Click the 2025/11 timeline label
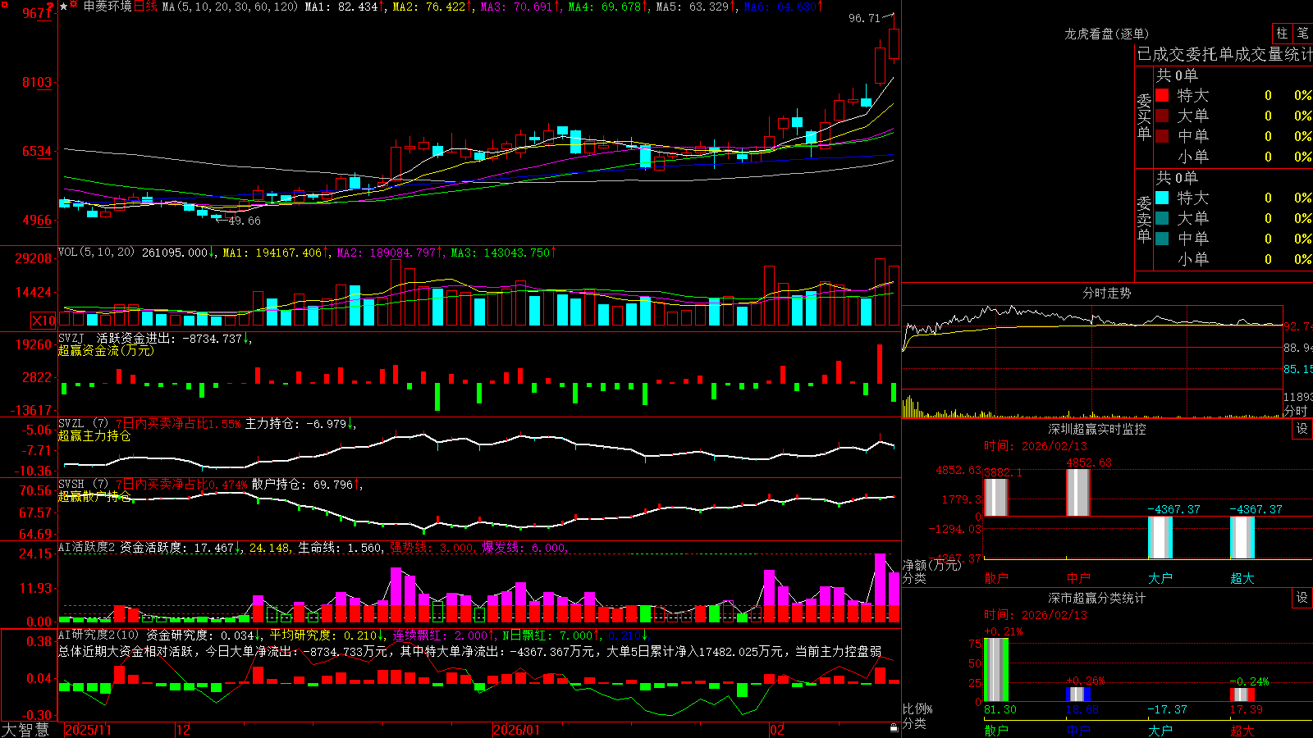The height and width of the screenshot is (738, 1313). click(x=88, y=730)
